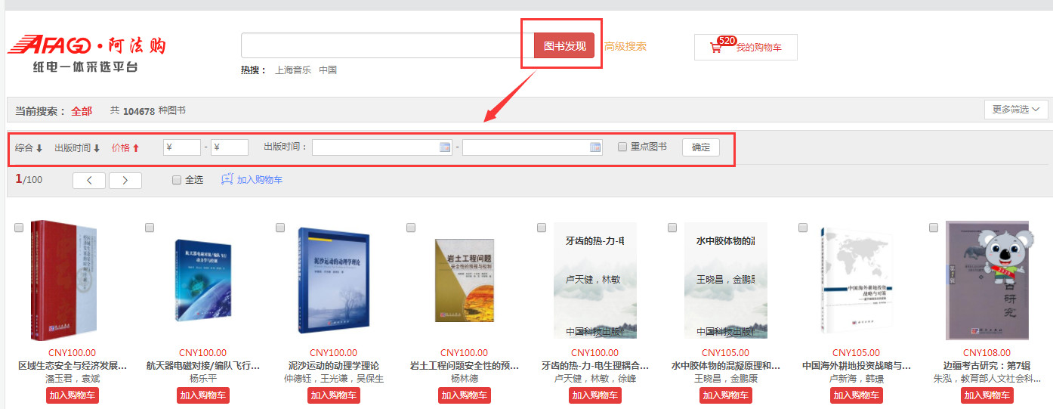Click the AFAGO site logo
Screen dimensions: 1053x409
86,54
